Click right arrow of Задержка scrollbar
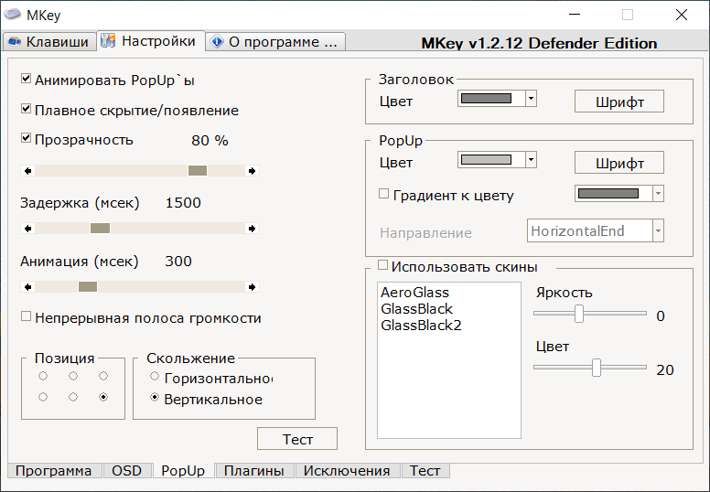 (252, 229)
